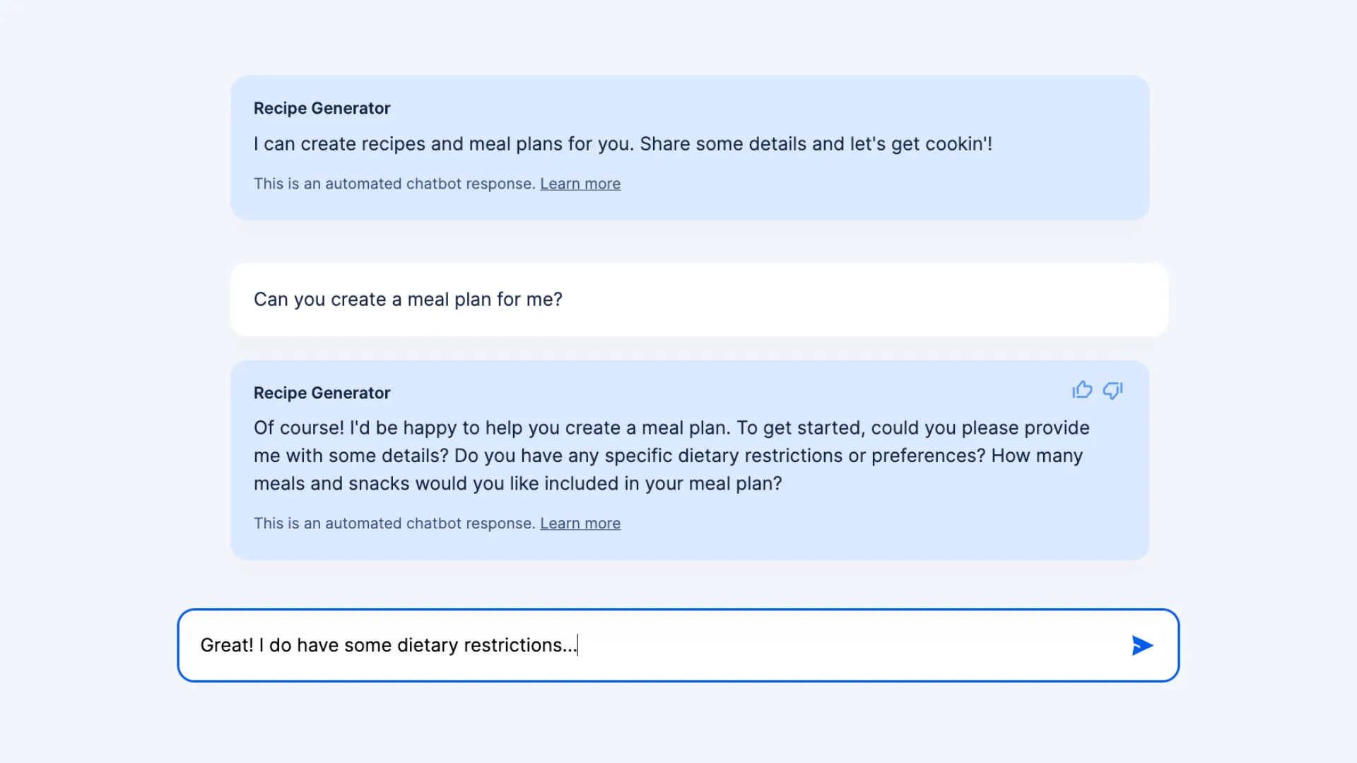Open Learn more link under meal plan reply
1357x763 pixels.
click(x=580, y=524)
